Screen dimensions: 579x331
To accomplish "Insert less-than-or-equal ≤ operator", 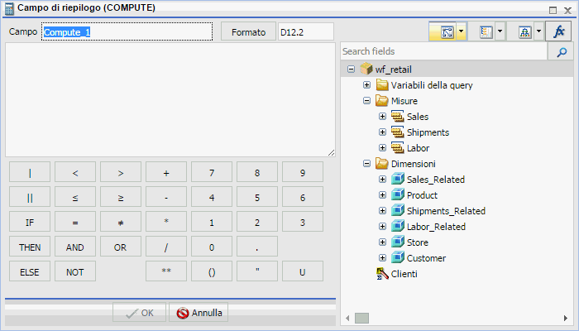I will [75, 197].
